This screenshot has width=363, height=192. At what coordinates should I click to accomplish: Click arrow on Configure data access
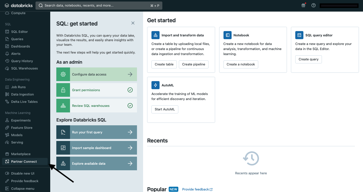pos(130,74)
